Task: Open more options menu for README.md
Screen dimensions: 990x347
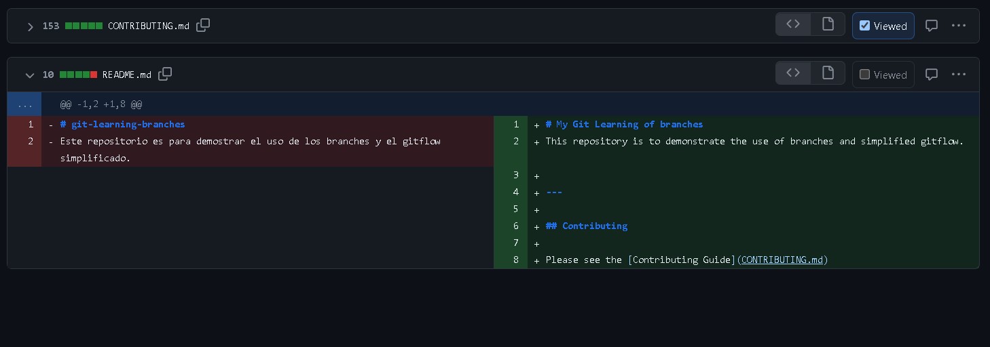Action: pos(959,74)
